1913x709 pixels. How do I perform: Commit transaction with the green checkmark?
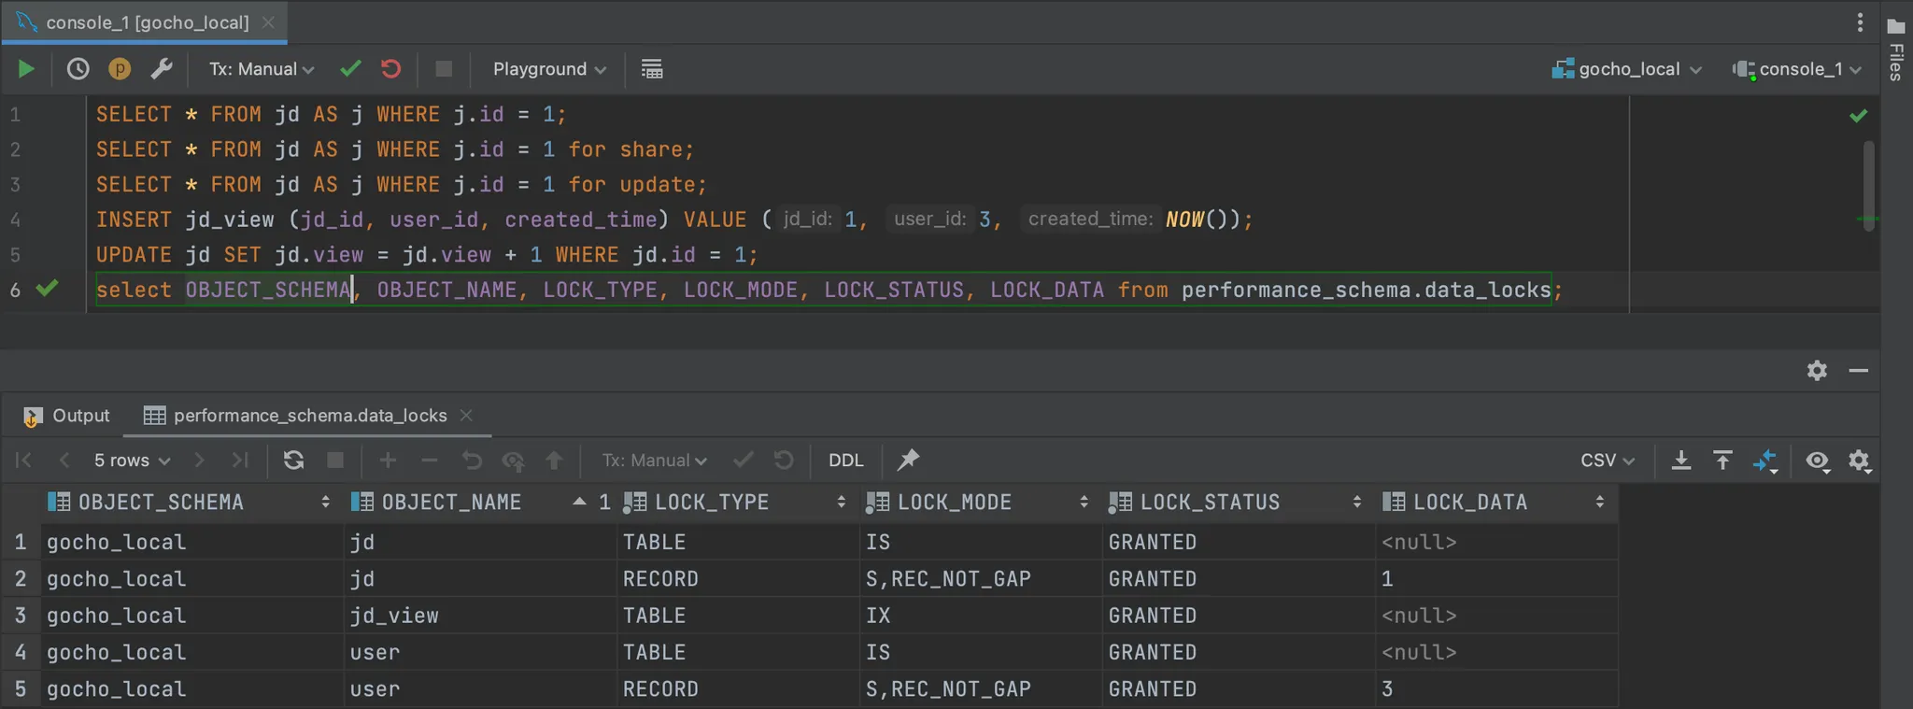coord(350,69)
